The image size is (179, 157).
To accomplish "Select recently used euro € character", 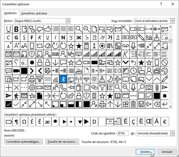I will pos(165,122).
